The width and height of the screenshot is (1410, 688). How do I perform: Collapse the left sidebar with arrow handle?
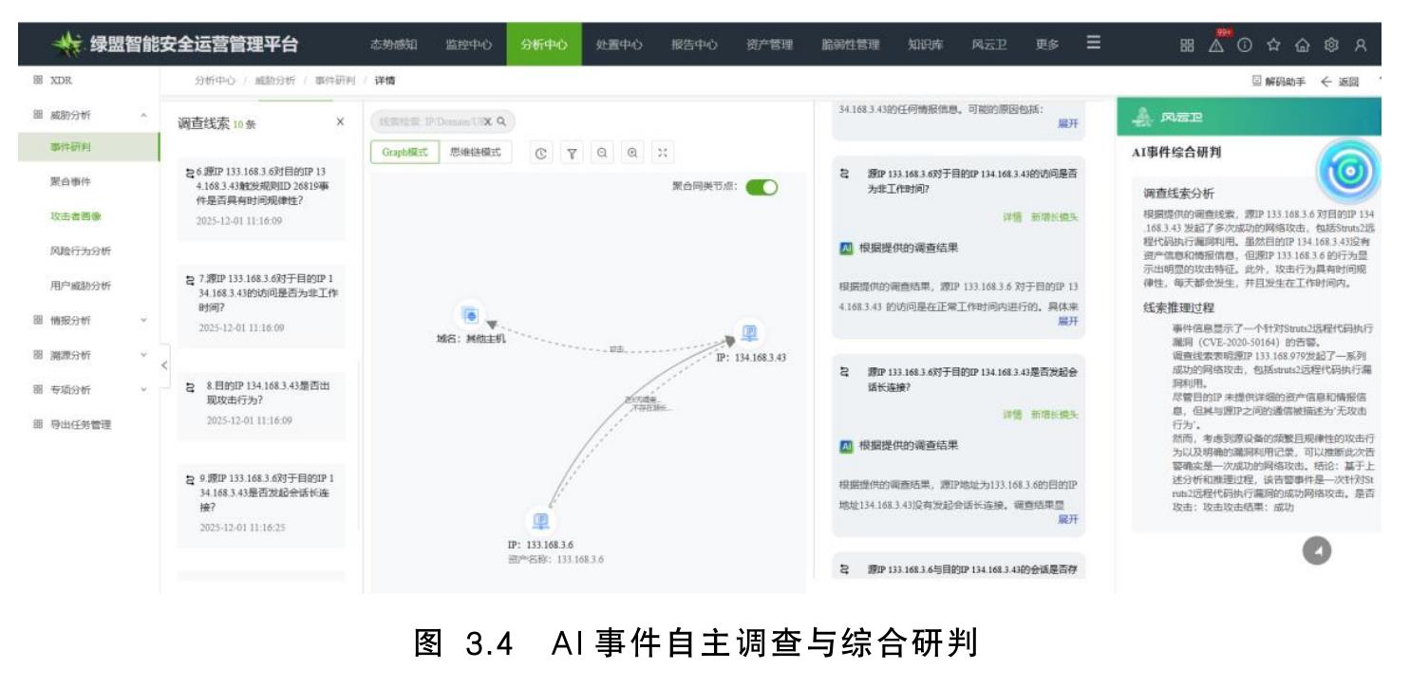point(164,365)
